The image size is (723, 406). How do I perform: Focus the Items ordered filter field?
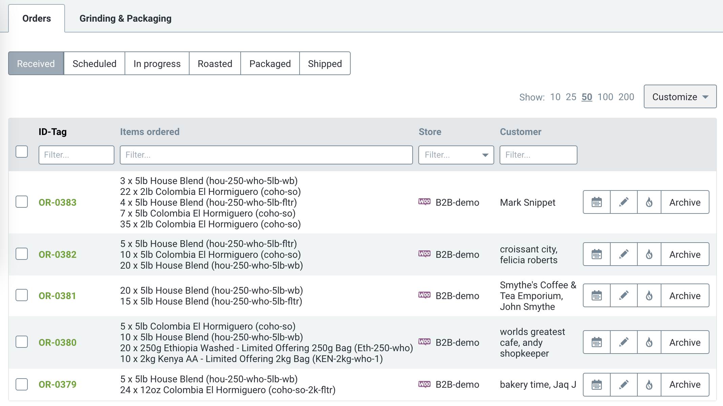tap(266, 155)
